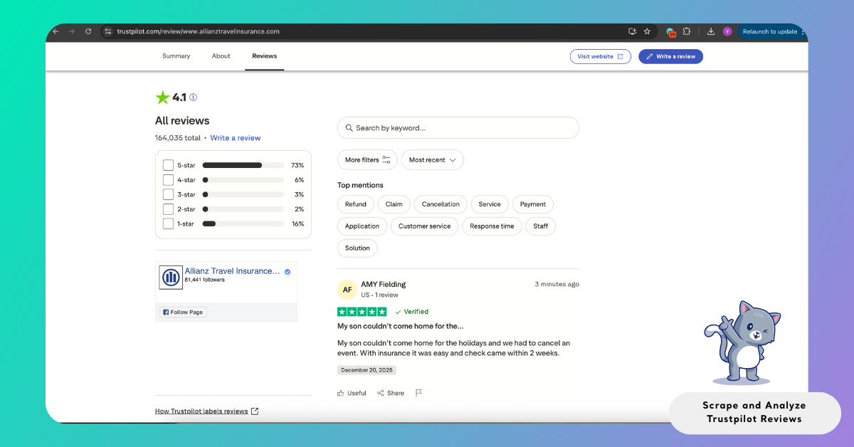The width and height of the screenshot is (854, 447).
Task: Click the AF reviewer avatar
Action: pos(347,289)
